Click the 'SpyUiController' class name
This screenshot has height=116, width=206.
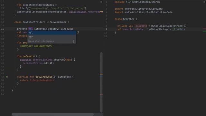tap(33, 22)
